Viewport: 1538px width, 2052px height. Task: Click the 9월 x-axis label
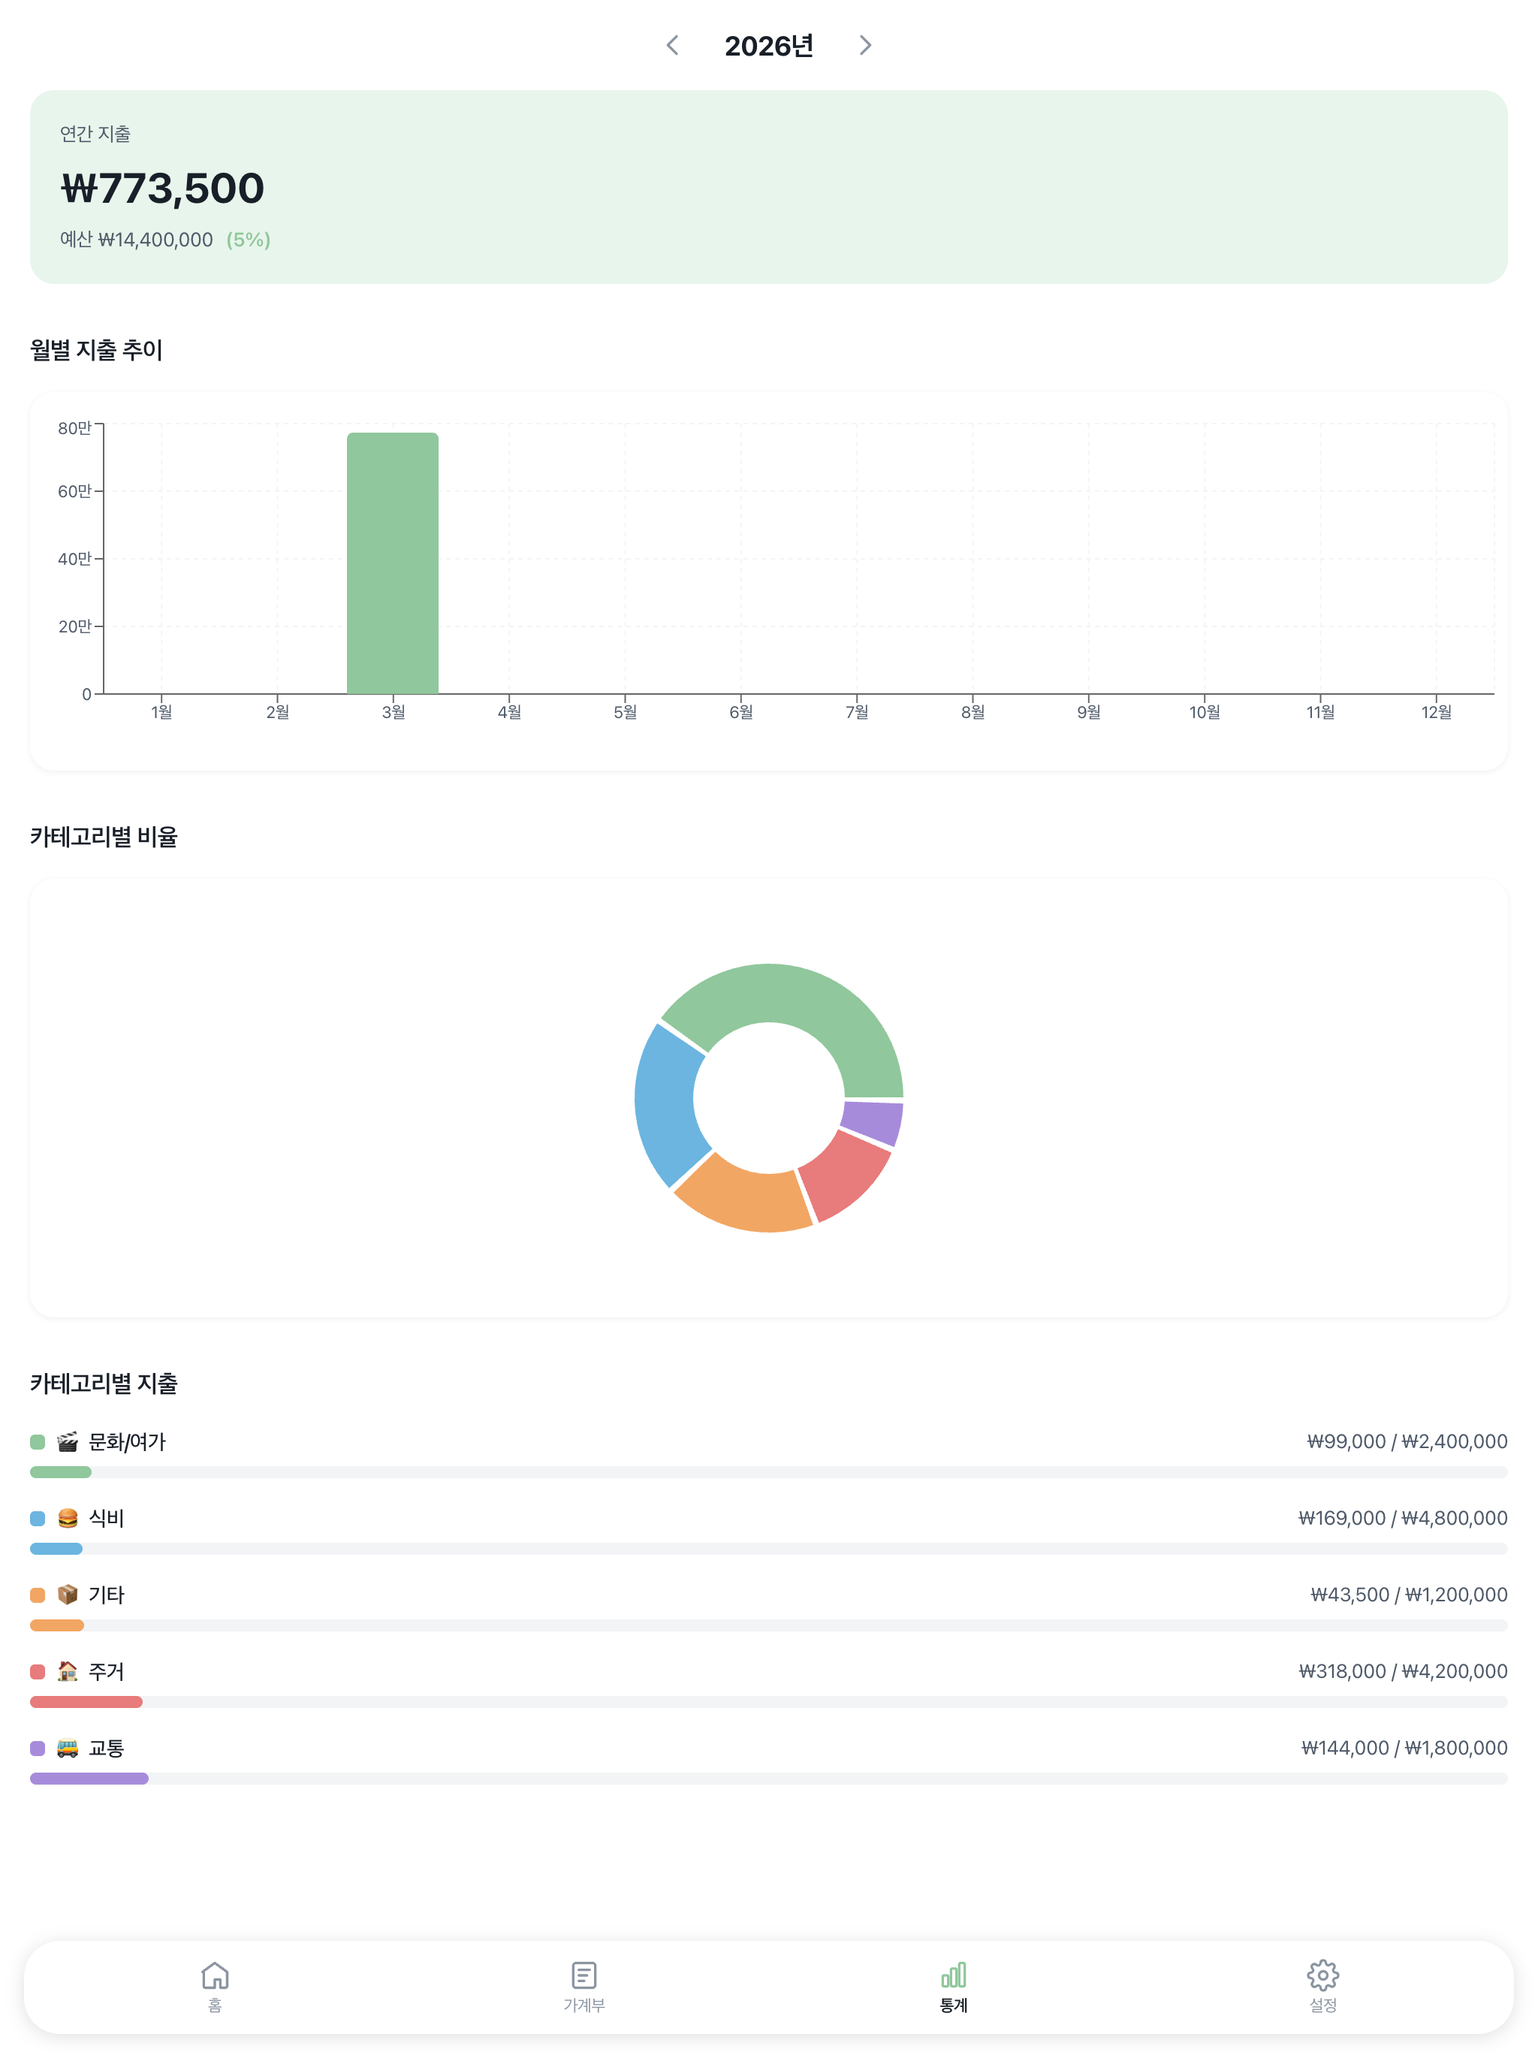coord(1089,711)
